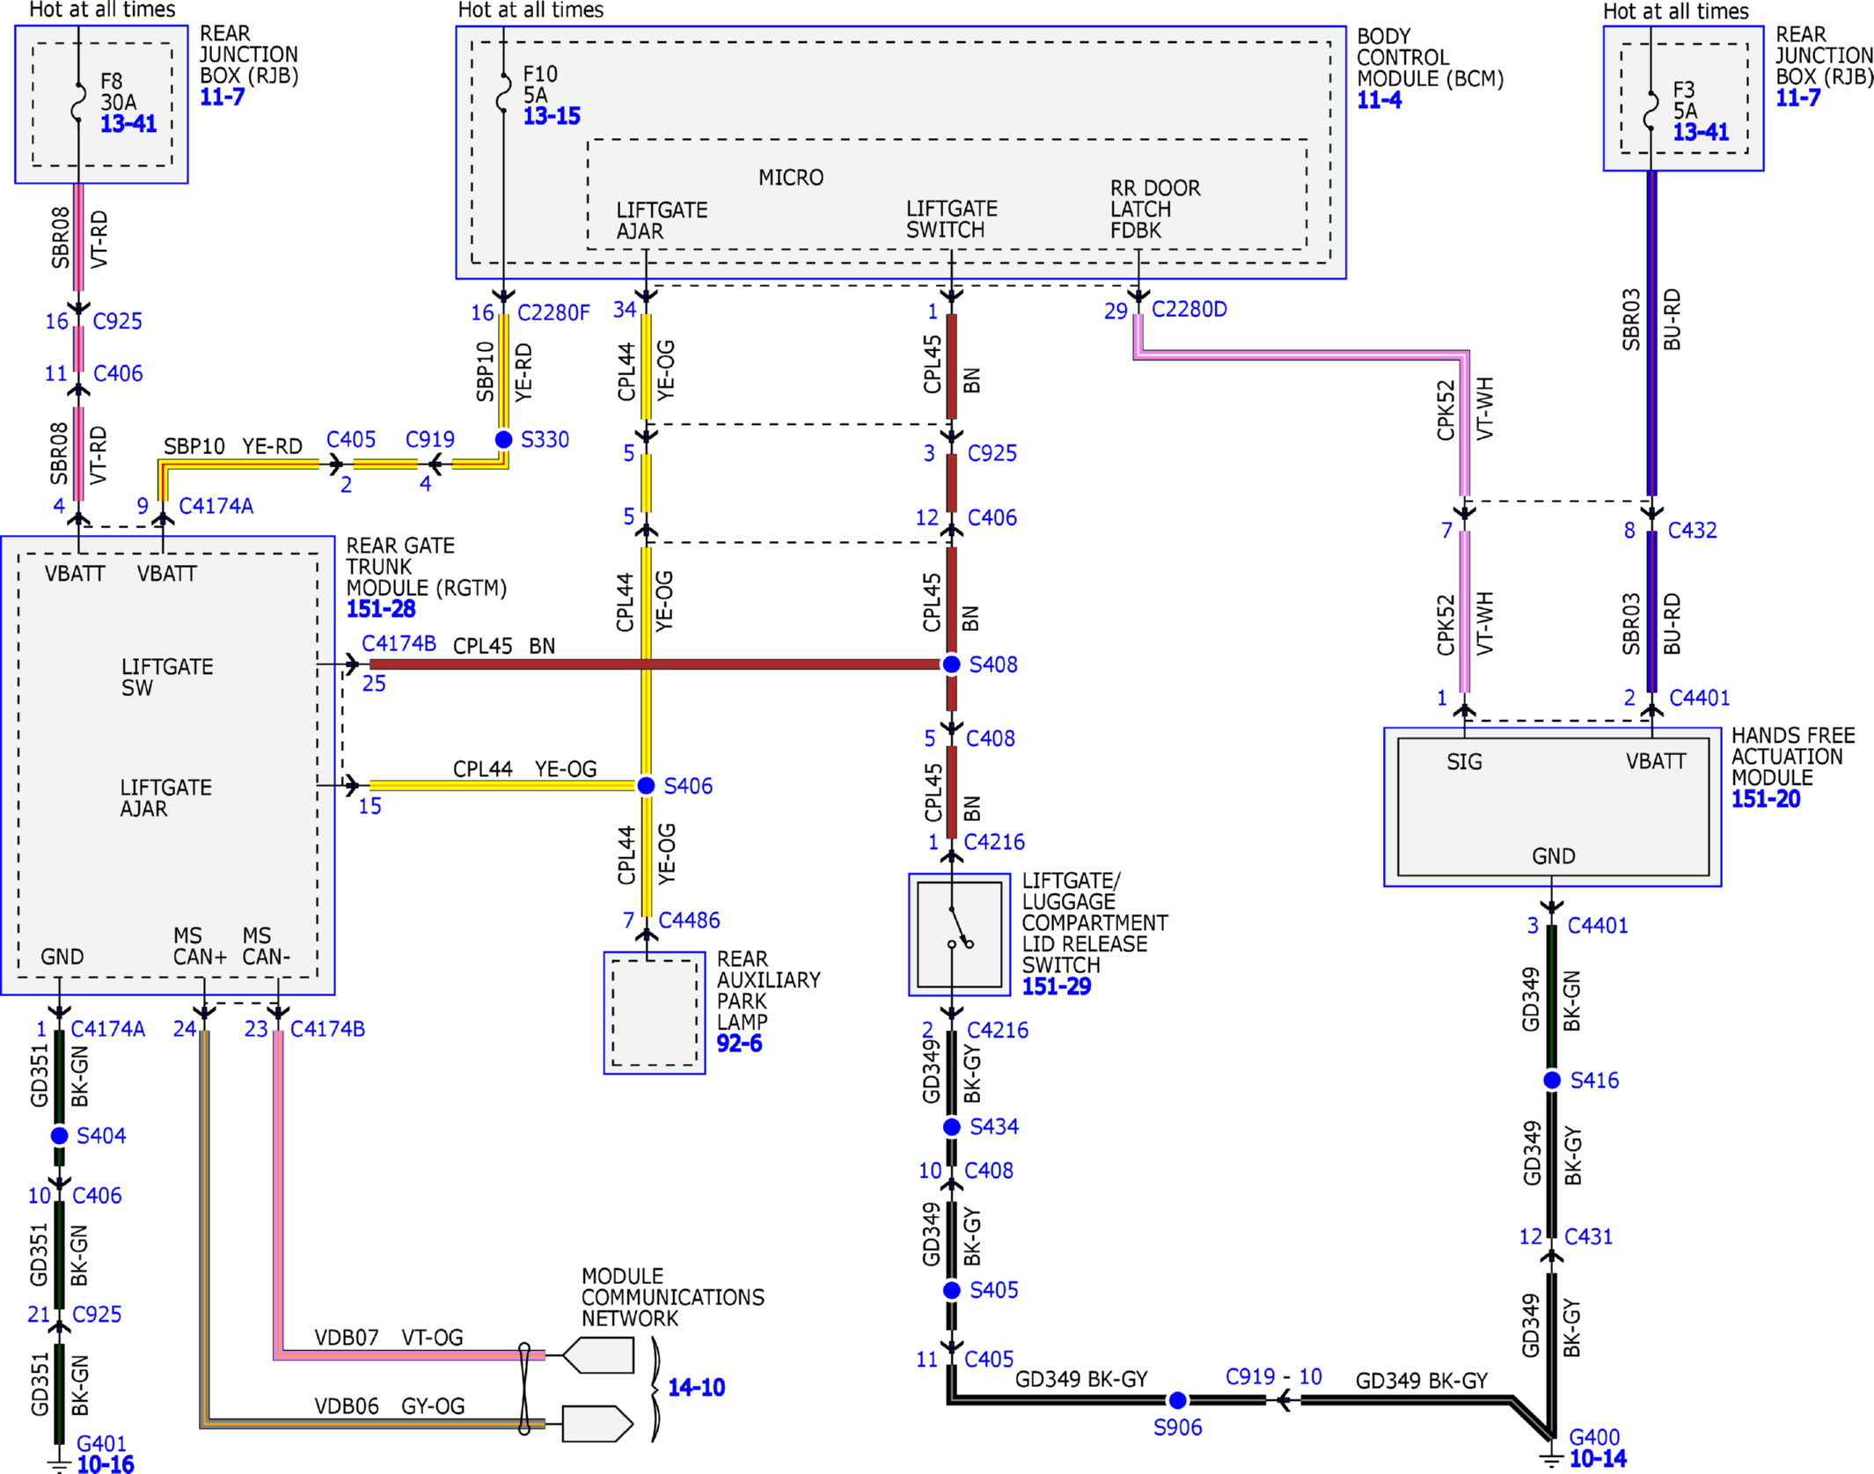
Task: Select the pin 29 label at C2280D
Action: point(1116,311)
